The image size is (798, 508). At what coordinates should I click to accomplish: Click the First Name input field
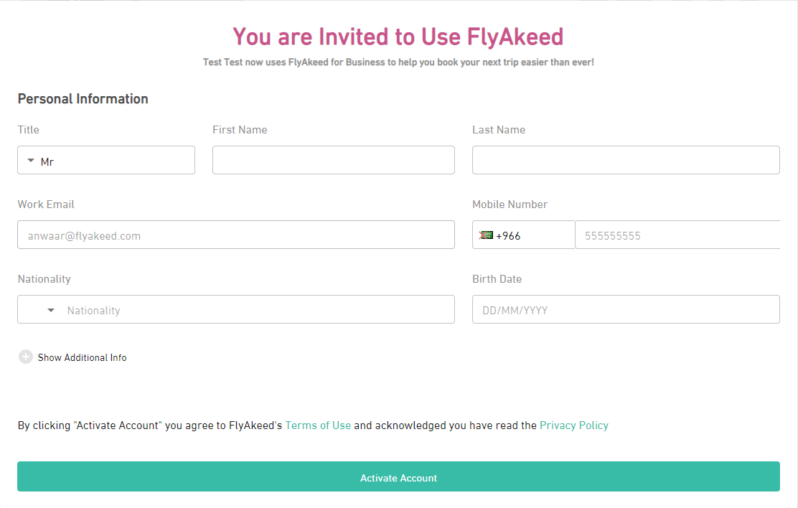coord(334,160)
